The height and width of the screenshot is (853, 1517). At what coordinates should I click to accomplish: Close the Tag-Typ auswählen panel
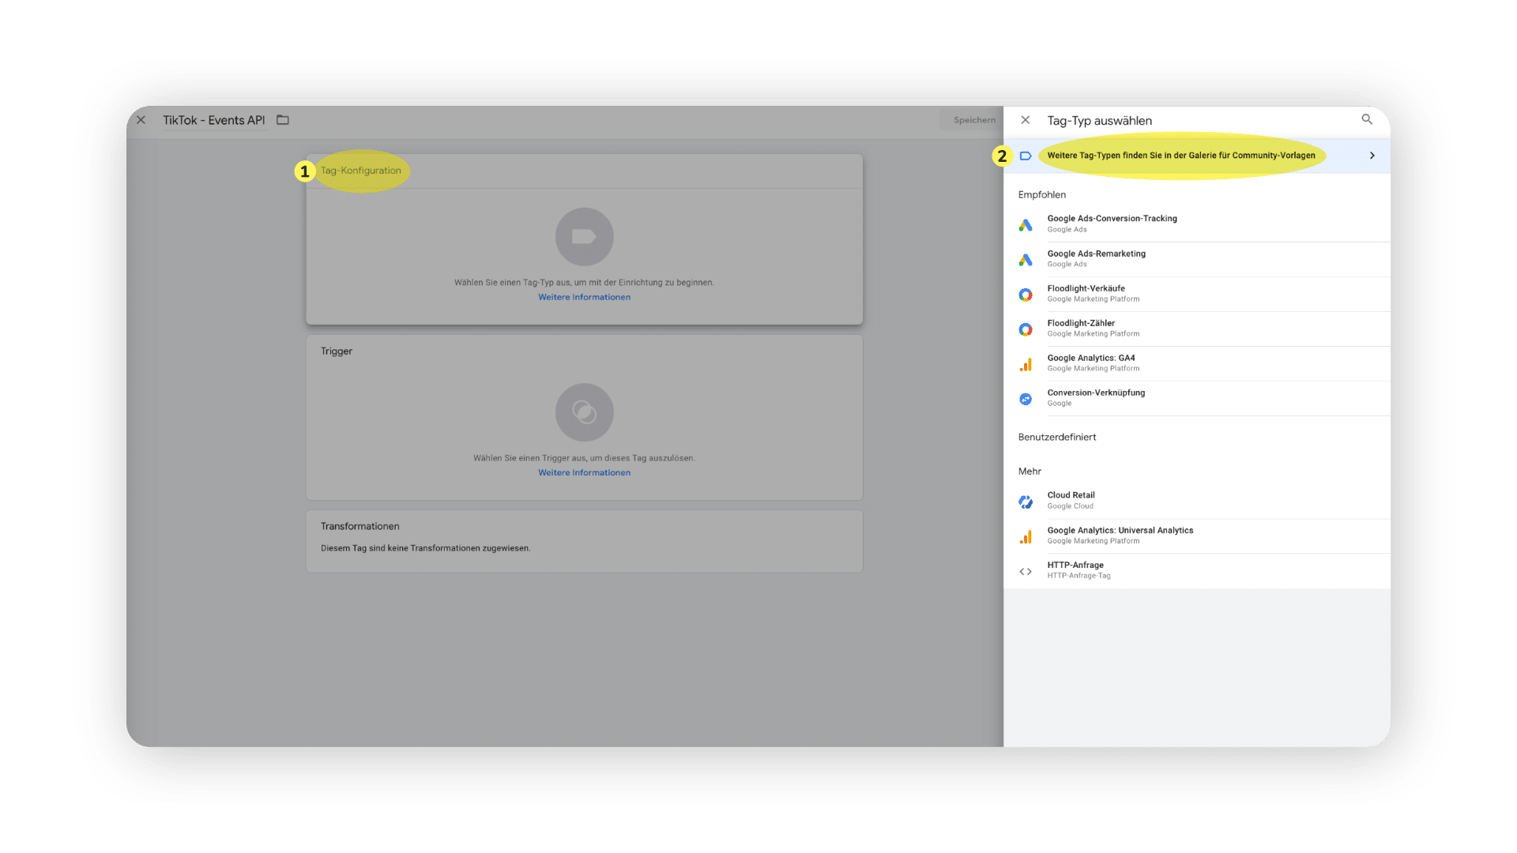[x=1026, y=120]
